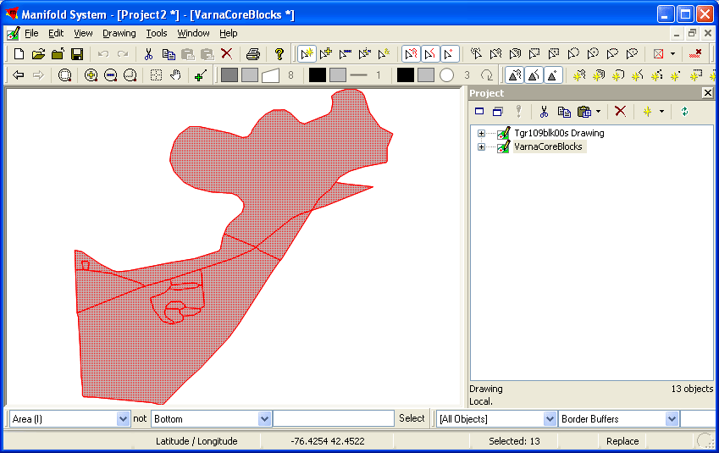
Task: Click the yellow question mark Help icon
Action: (x=279, y=54)
